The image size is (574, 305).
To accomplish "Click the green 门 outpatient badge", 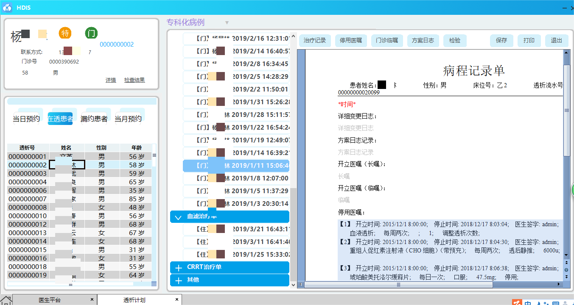I will tap(91, 33).
